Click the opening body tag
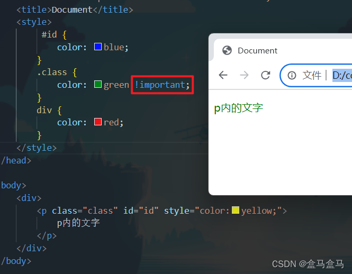This screenshot has width=352, height=274. [x=13, y=186]
